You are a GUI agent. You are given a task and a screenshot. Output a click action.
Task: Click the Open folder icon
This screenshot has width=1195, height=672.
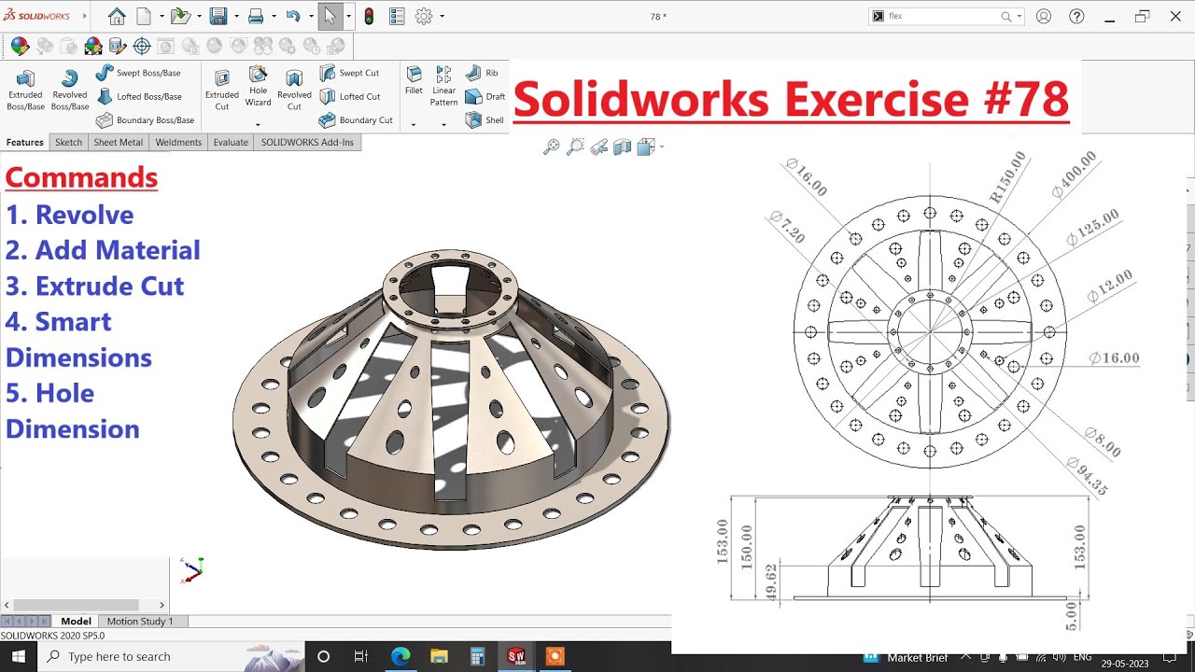pos(180,16)
